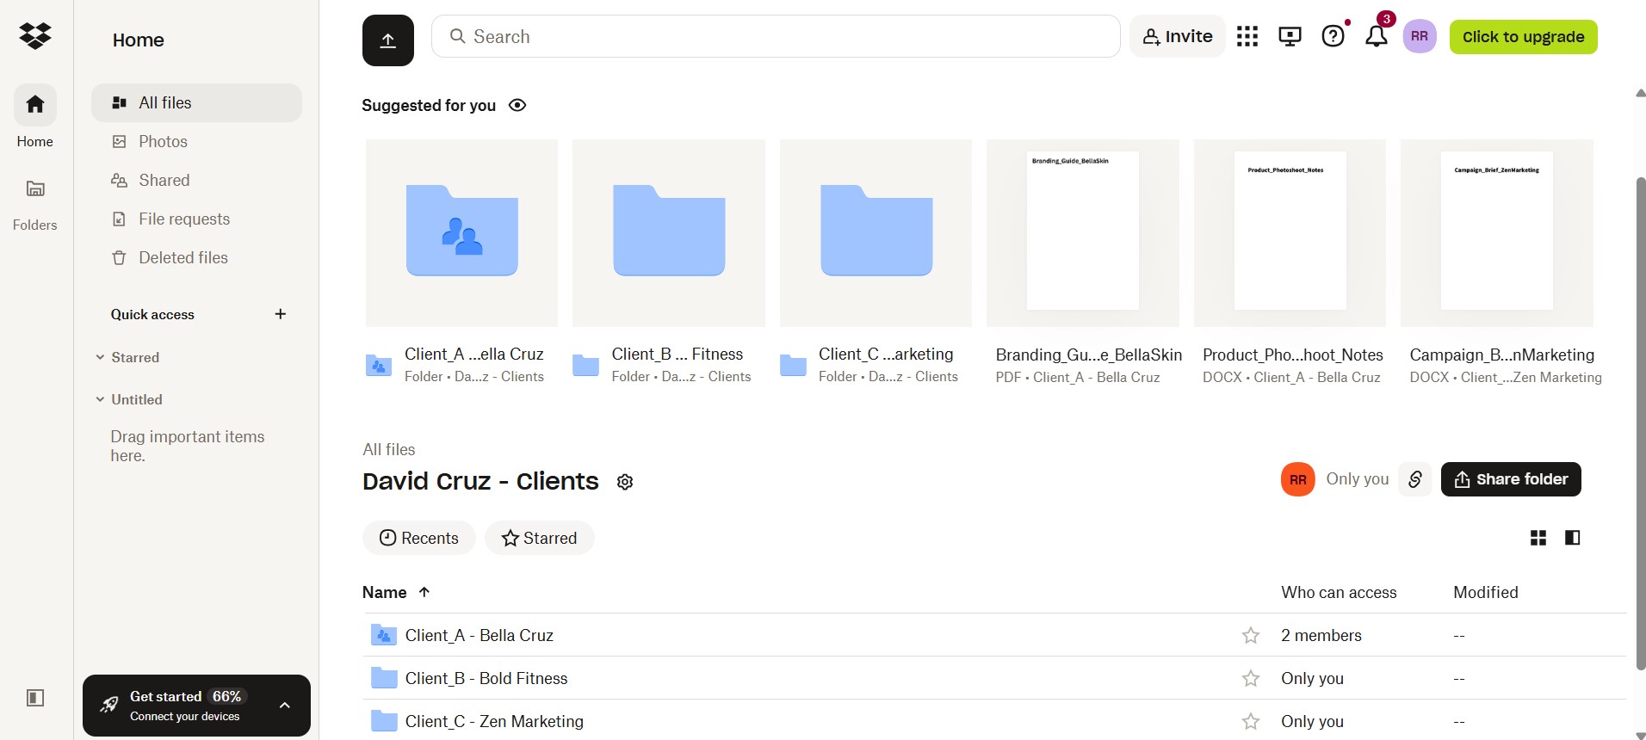The height and width of the screenshot is (740, 1646).
Task: Open notifications bell with 3 badge
Action: point(1377,36)
